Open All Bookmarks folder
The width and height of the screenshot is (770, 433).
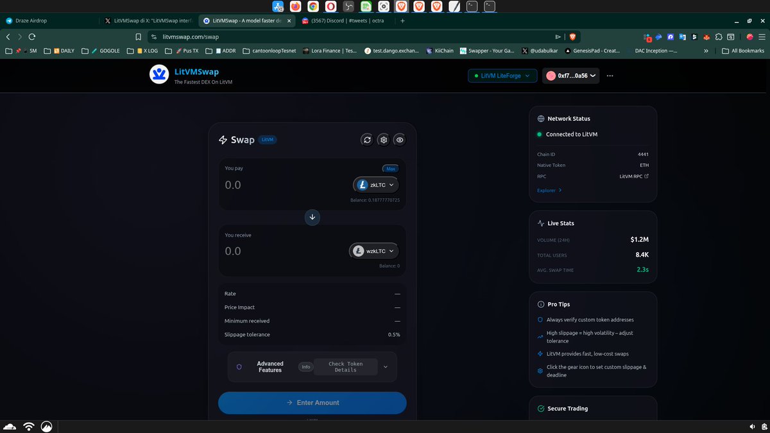[743, 51]
